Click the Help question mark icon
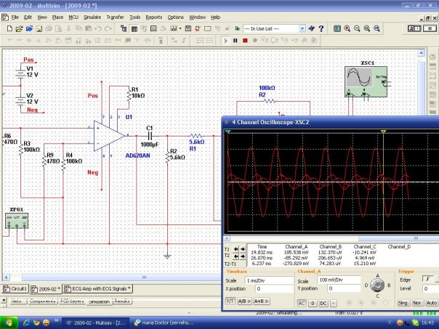This screenshot has width=439, height=329. 321,28
